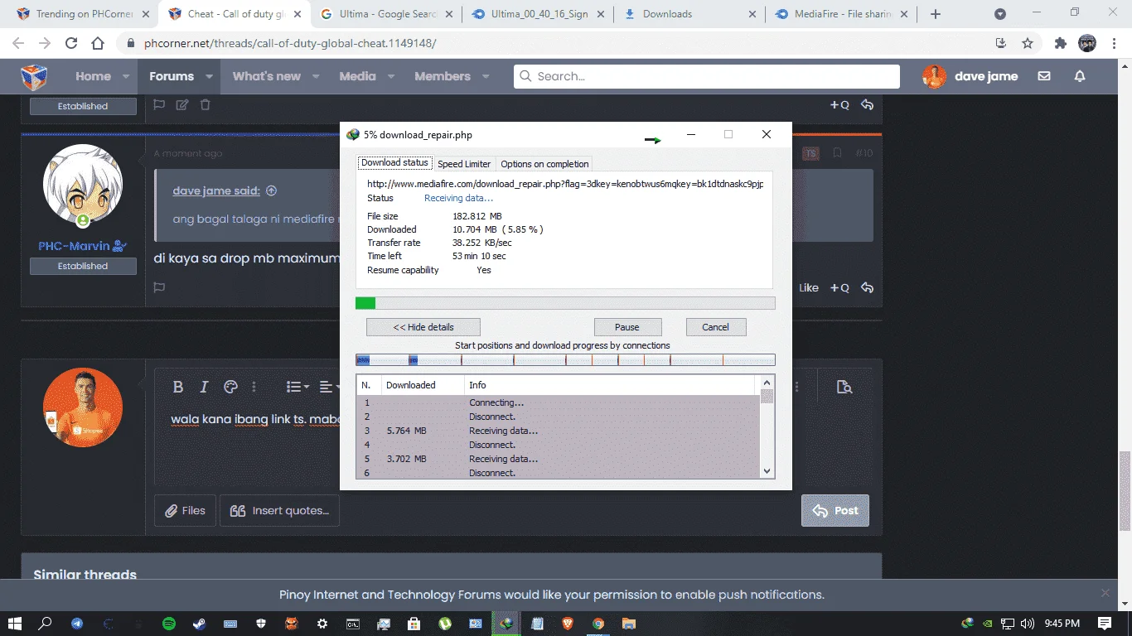The width and height of the screenshot is (1132, 636).
Task: Report the post with the flag icon above PHC-Marvin
Action: pyautogui.click(x=159, y=105)
